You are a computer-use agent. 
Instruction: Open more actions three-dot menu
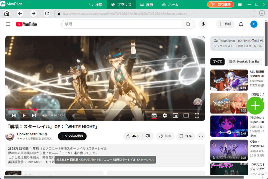(201, 136)
